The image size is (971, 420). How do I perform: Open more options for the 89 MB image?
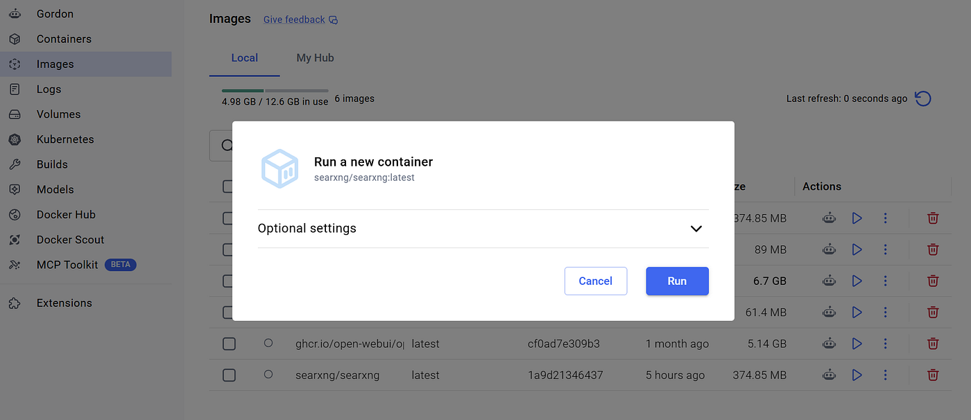(x=885, y=250)
